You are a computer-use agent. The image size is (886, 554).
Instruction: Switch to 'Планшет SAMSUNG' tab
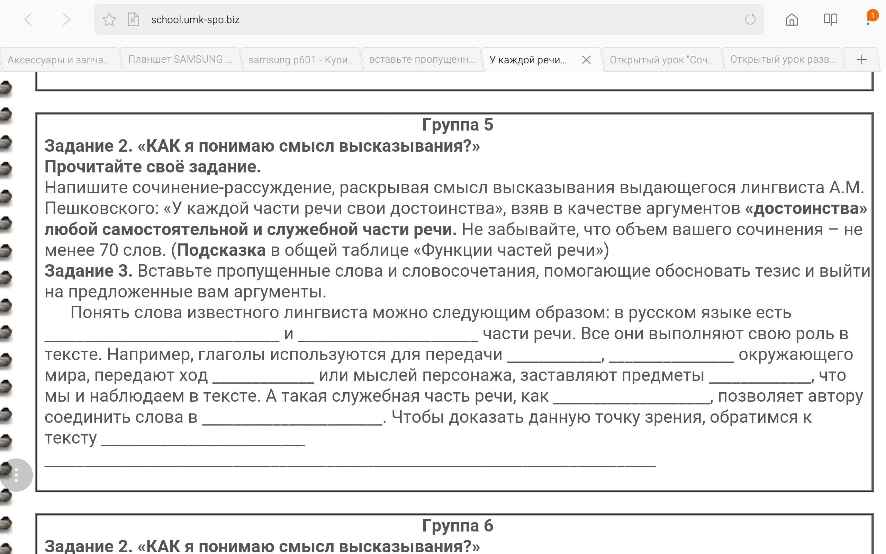pos(180,60)
